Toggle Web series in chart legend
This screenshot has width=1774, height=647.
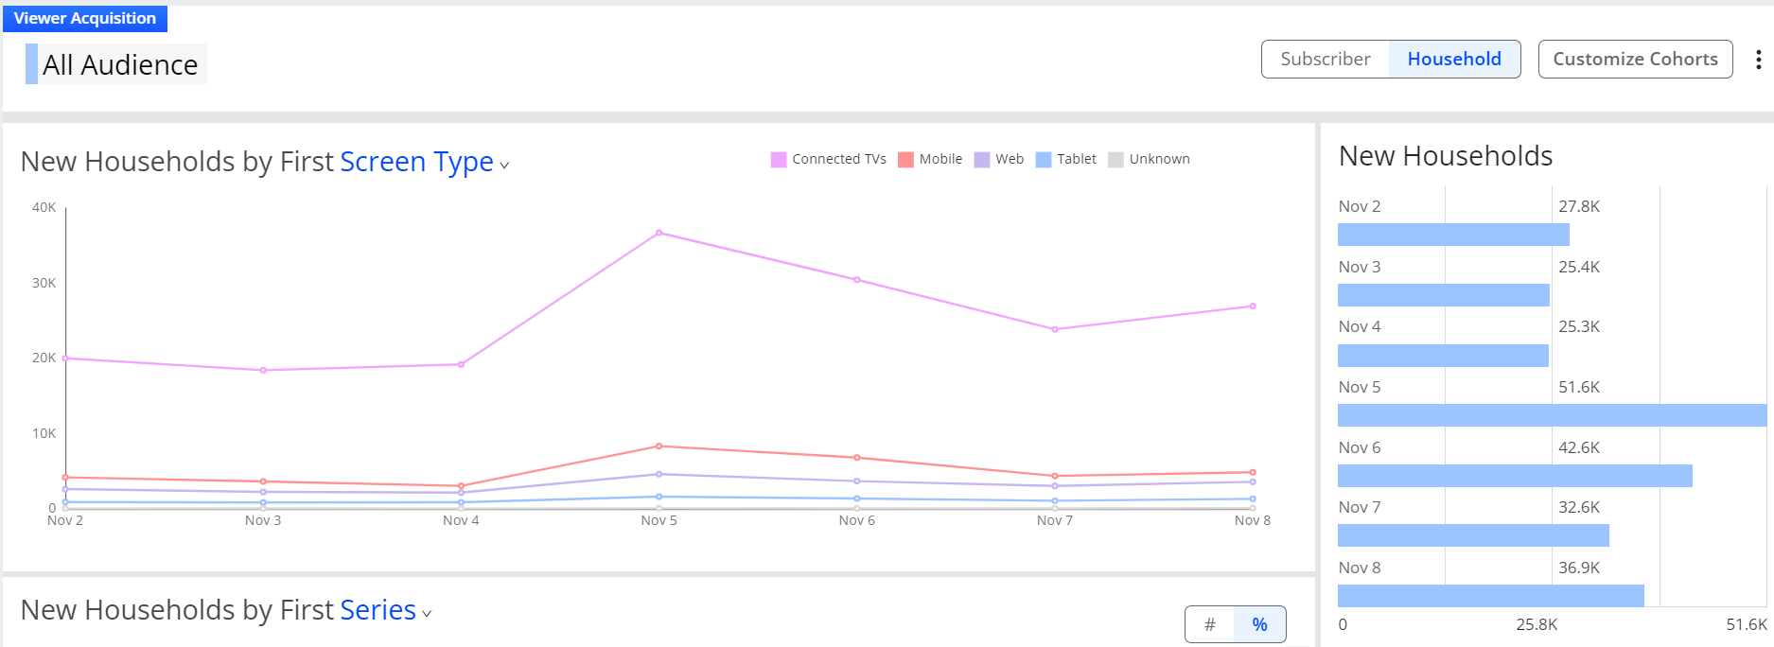point(999,159)
